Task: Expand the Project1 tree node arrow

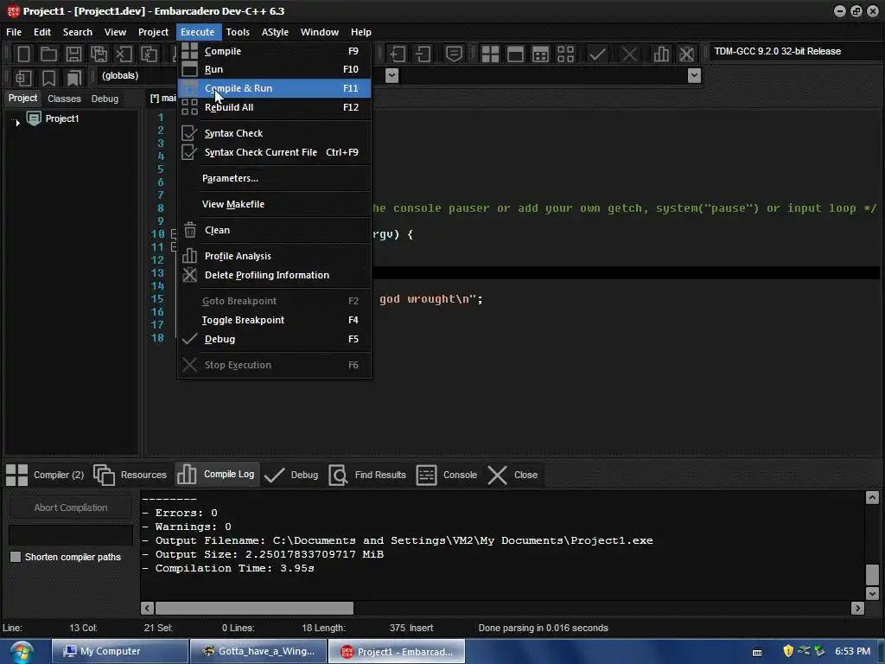Action: click(x=17, y=122)
